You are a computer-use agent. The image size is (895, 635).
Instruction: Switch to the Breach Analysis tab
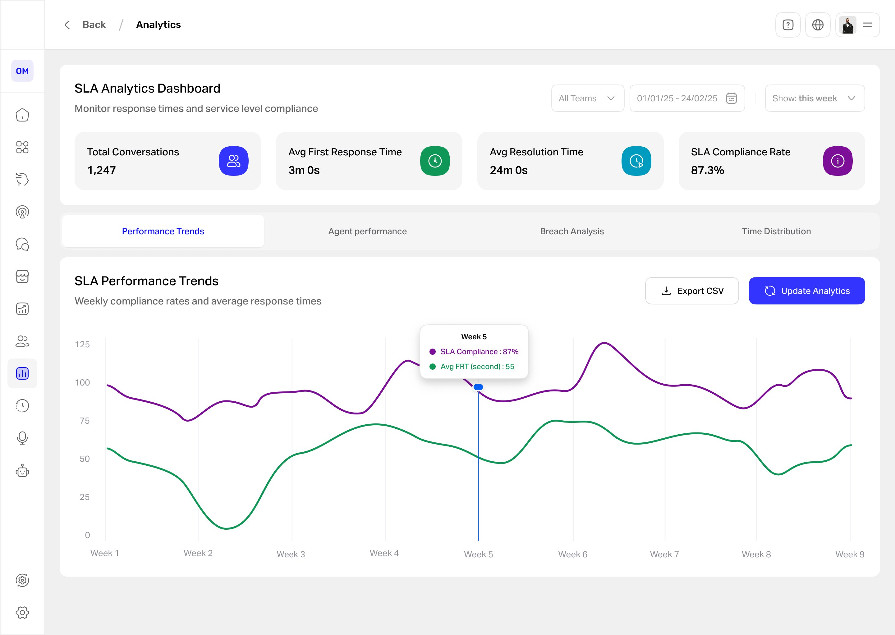click(572, 231)
